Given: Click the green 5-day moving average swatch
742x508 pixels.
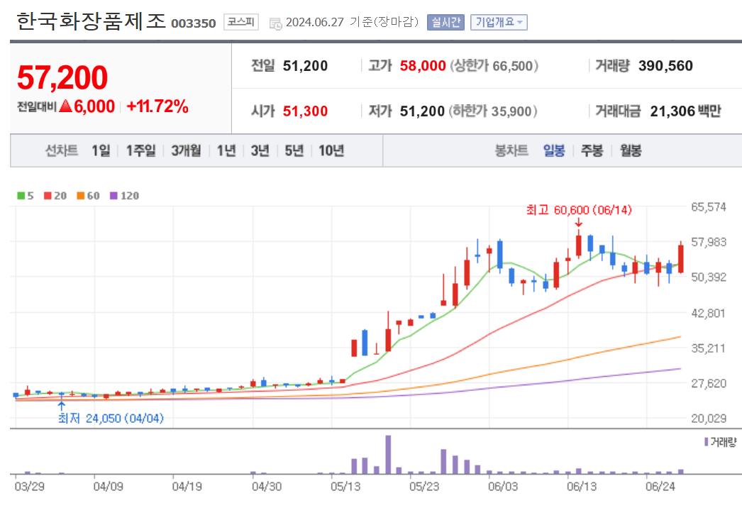Looking at the screenshot, I should (x=21, y=196).
